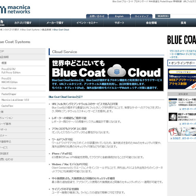Open the 会社情報 menu item
This screenshot has height=196, width=196.
click(151, 23)
